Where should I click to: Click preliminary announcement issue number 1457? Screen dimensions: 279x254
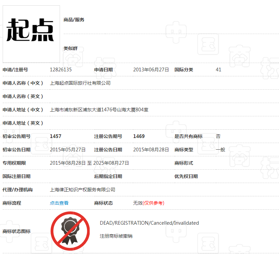(x=56, y=136)
